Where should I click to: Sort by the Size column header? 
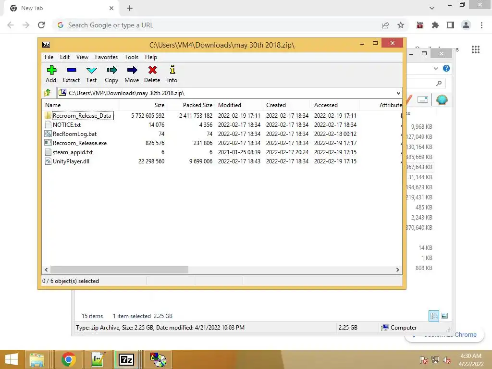pos(143,105)
